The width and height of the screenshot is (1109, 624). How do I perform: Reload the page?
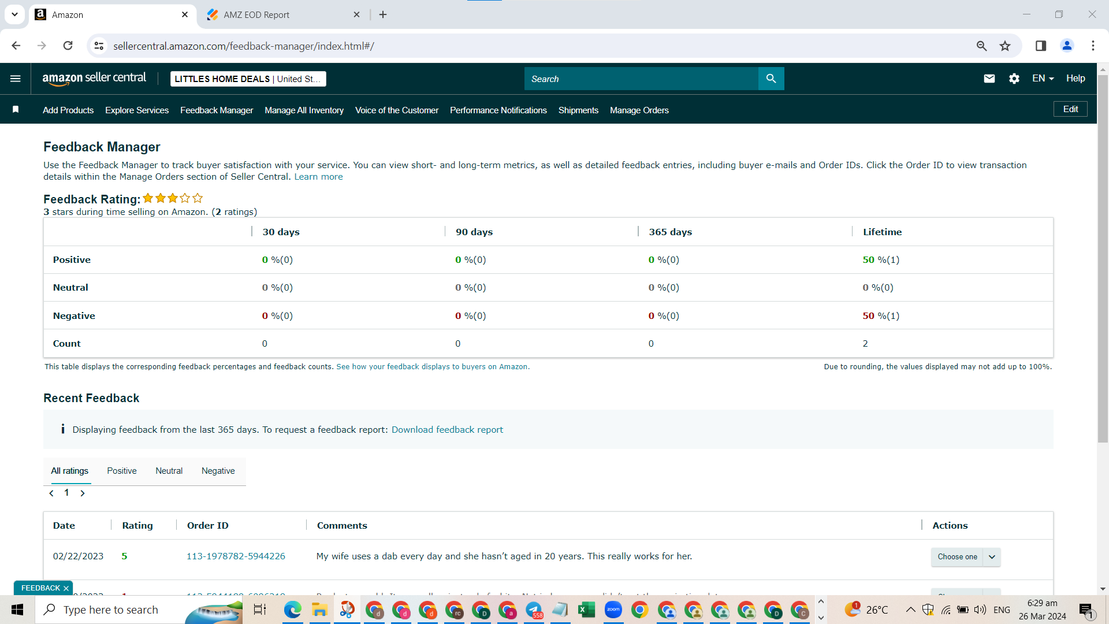click(68, 46)
